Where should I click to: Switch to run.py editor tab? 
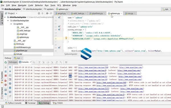pyautogui.click(x=130, y=13)
